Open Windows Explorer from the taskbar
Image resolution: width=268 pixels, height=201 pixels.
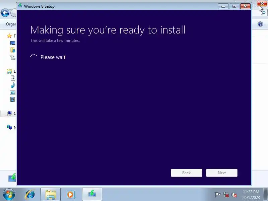[x=51, y=195]
